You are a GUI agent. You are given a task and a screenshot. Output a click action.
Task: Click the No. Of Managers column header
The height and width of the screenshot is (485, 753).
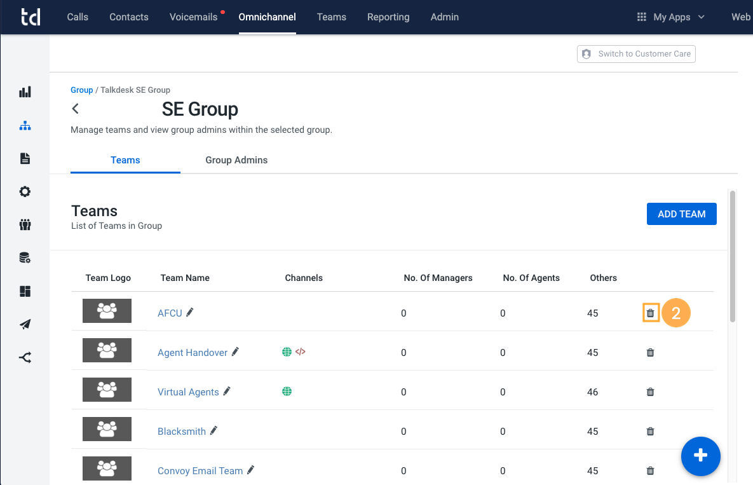point(438,278)
